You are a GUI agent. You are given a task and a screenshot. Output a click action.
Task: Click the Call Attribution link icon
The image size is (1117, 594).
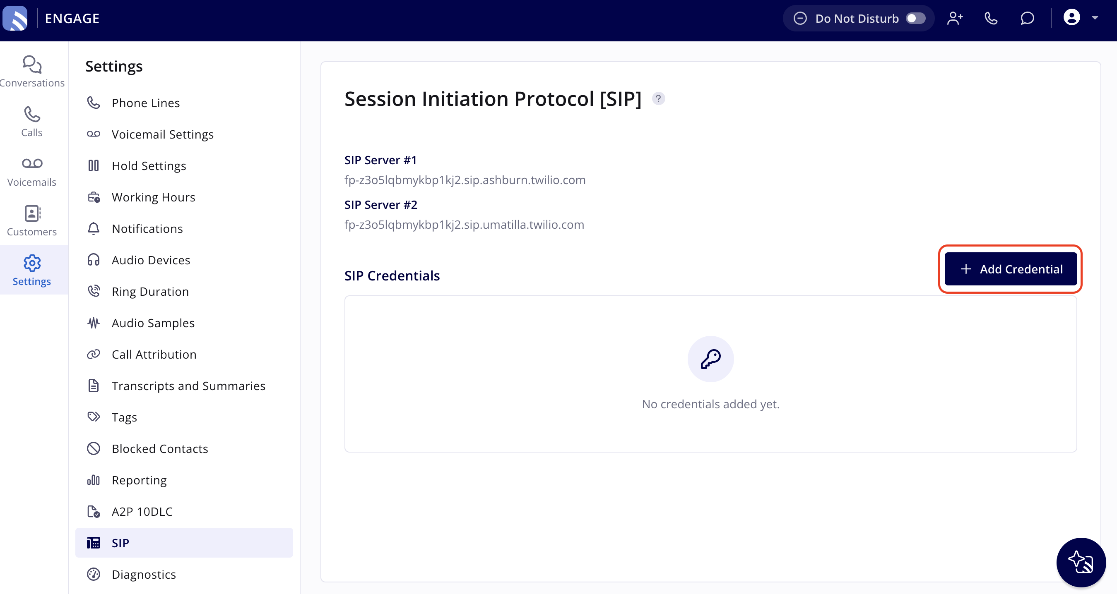[x=93, y=354]
